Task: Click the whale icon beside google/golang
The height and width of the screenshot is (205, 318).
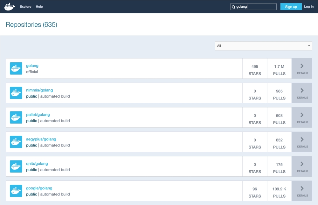Action: tap(16, 191)
